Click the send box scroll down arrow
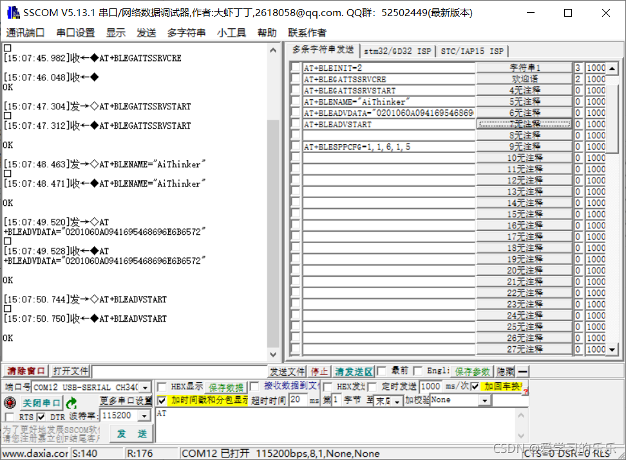Screen dimensions: 626x460 tap(521, 436)
